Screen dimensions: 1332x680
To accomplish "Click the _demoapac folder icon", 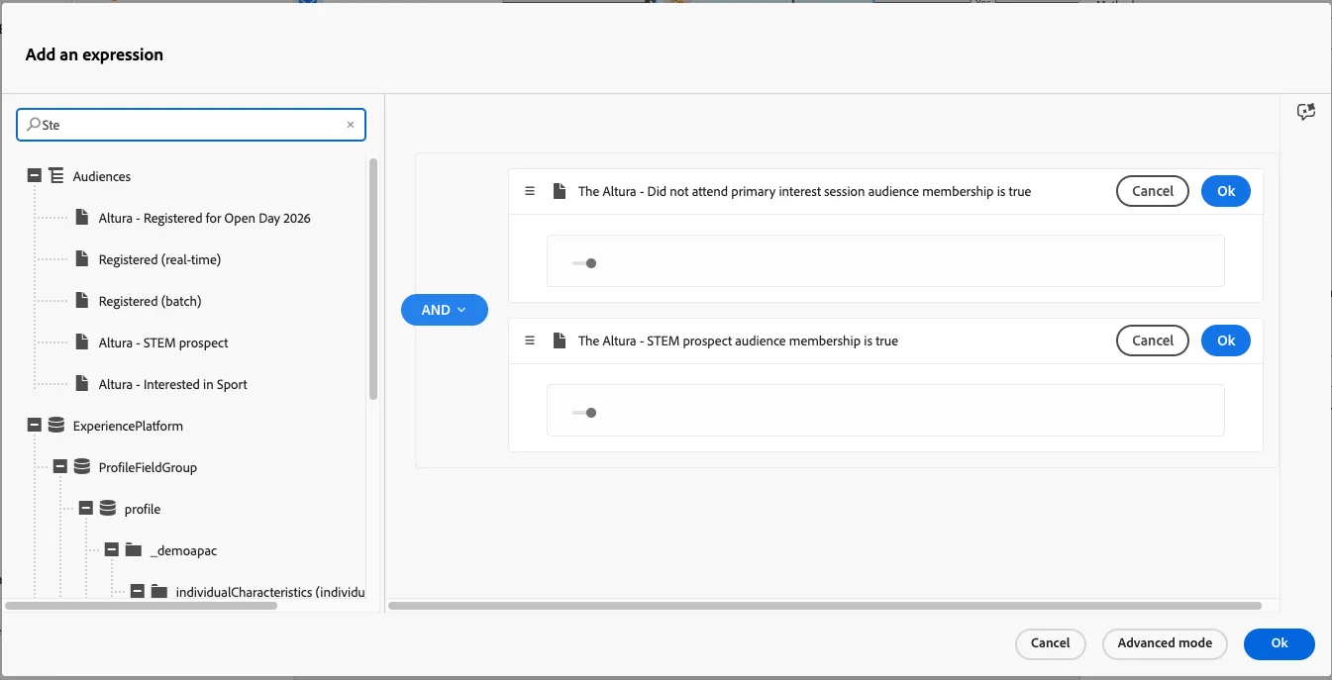I will click(x=134, y=550).
